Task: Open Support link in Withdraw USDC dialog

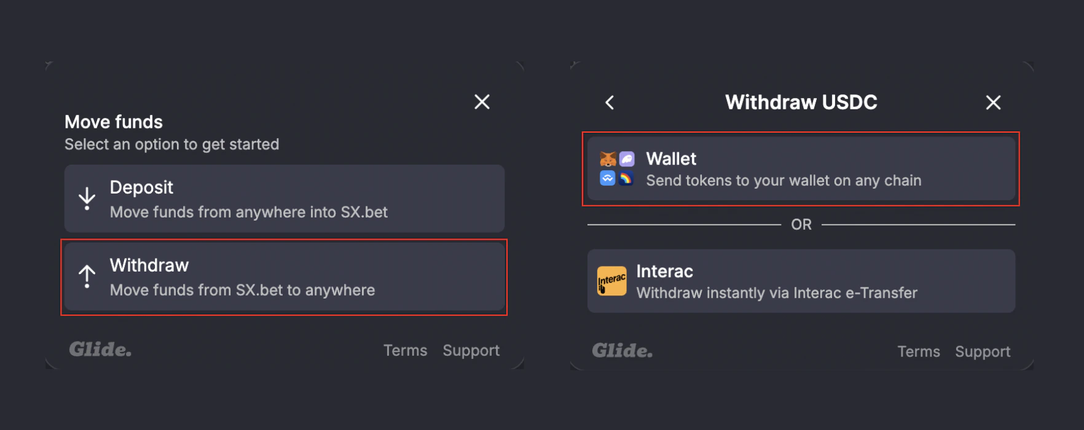Action: coord(983,352)
